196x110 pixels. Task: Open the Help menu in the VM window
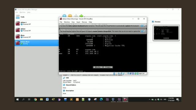click(90, 22)
